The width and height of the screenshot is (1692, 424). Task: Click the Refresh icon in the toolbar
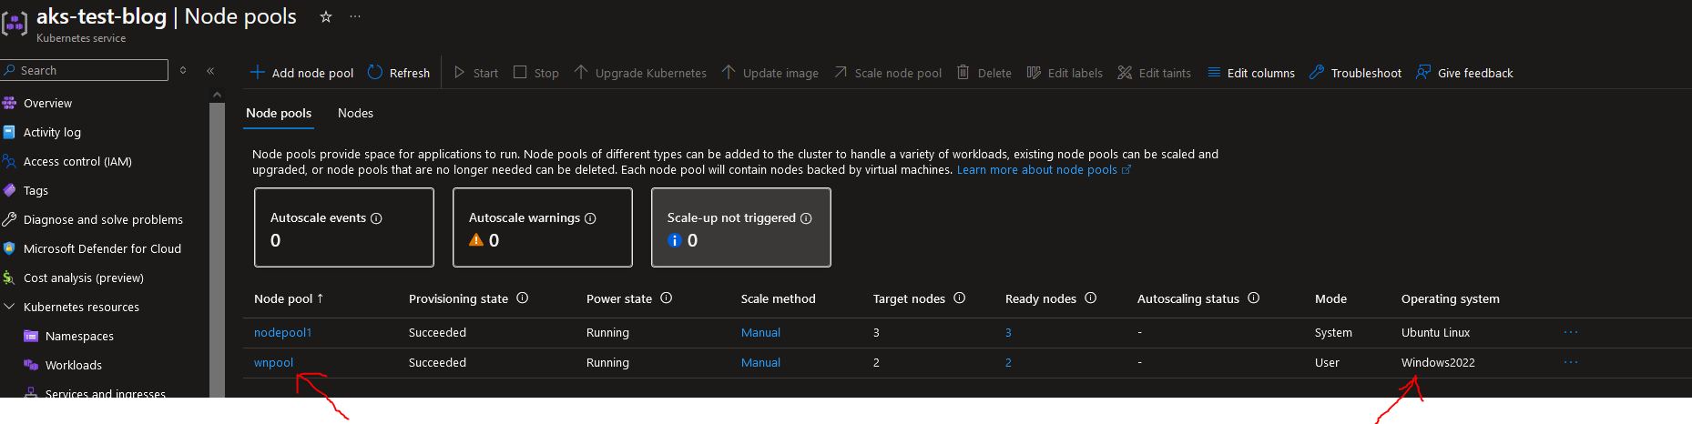coord(375,73)
